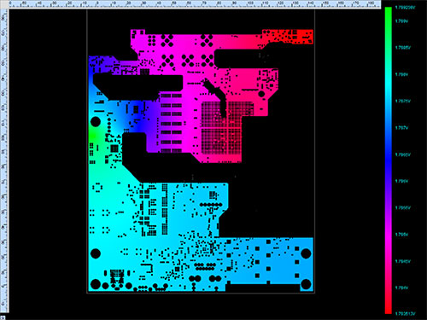The width and height of the screenshot is (427, 320).
Task: Click the minimum voltage value below the legend
Action: click(405, 314)
